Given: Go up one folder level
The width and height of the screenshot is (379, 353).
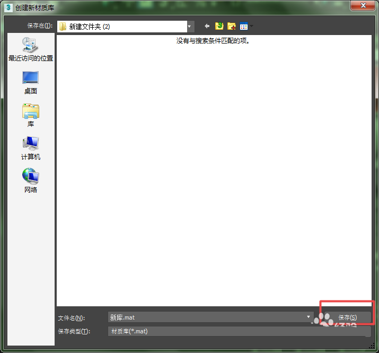Looking at the screenshot, I should coord(219,26).
